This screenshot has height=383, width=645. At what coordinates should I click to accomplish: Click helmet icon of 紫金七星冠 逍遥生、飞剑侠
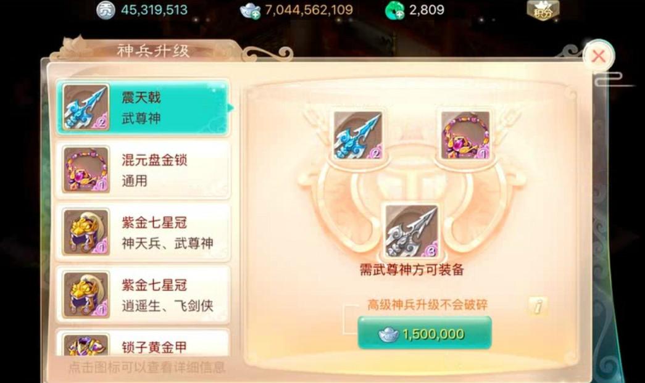point(86,294)
